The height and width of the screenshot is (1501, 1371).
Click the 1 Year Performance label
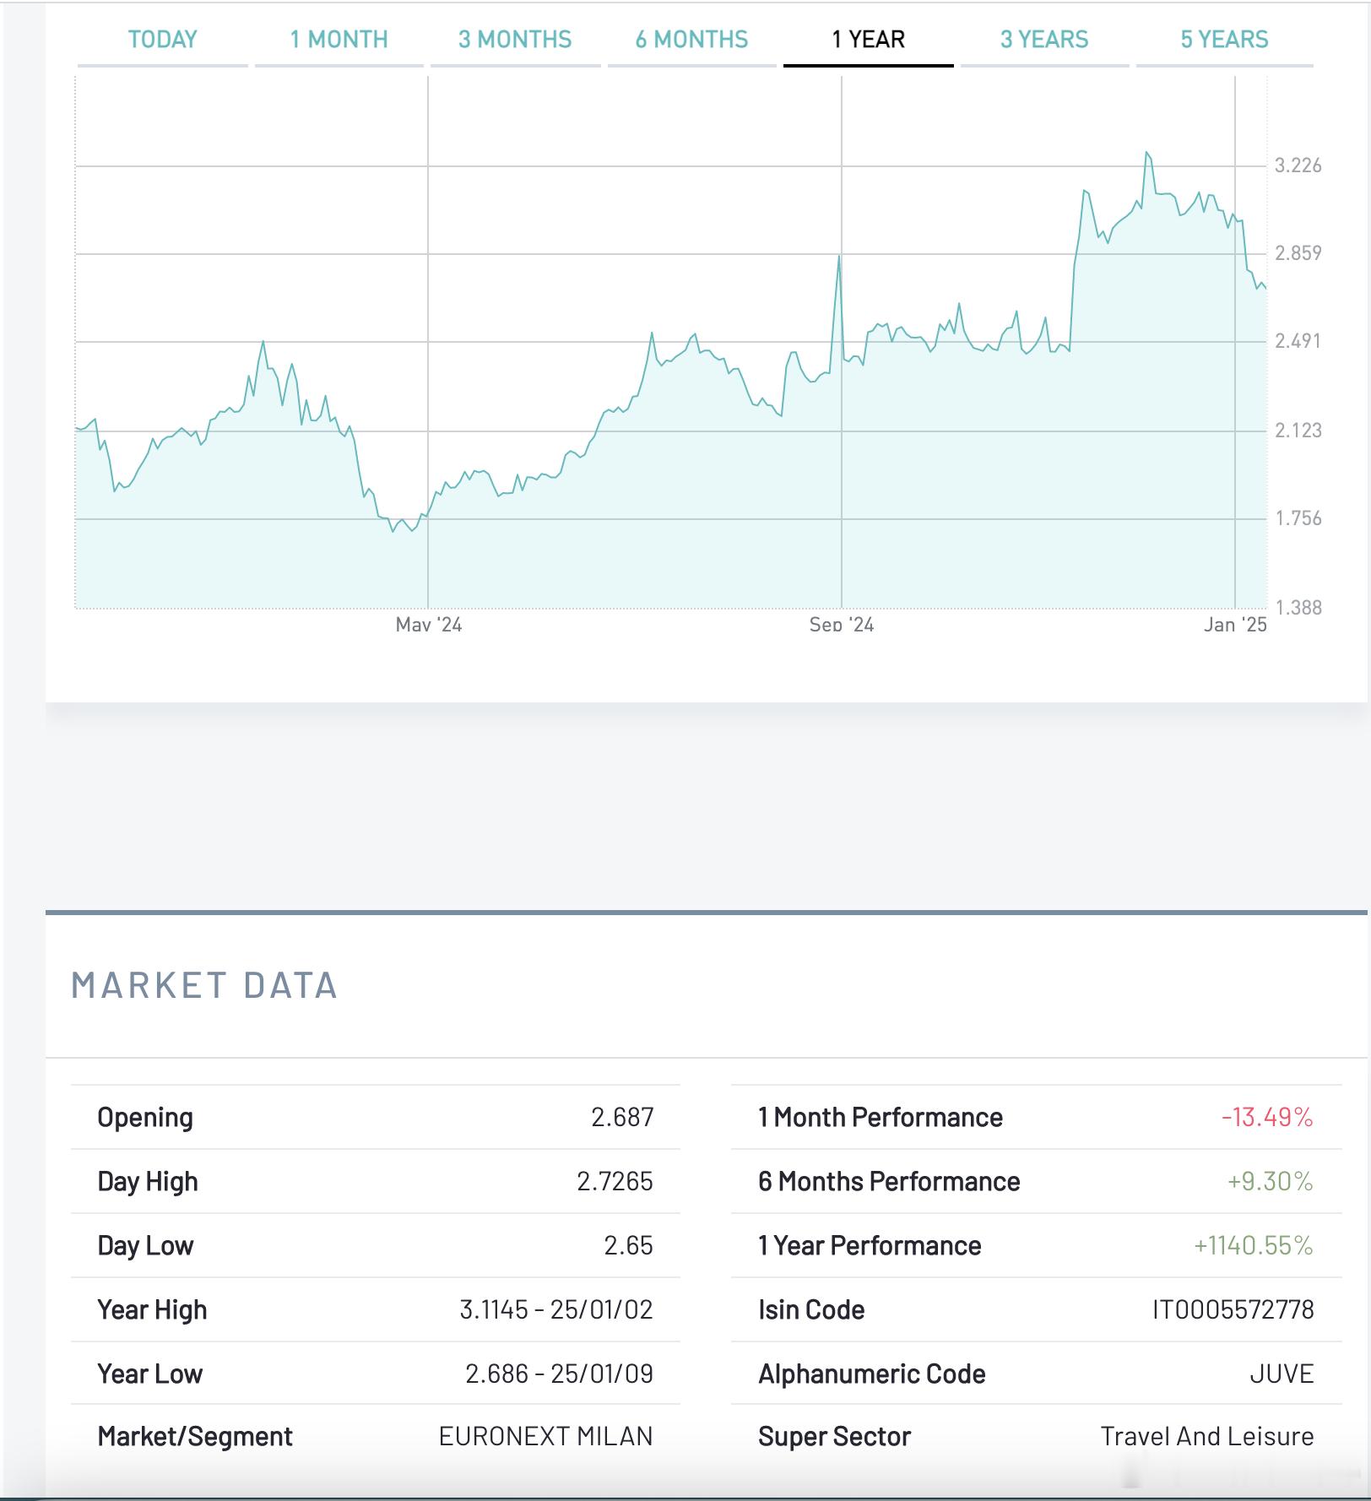tap(870, 1245)
